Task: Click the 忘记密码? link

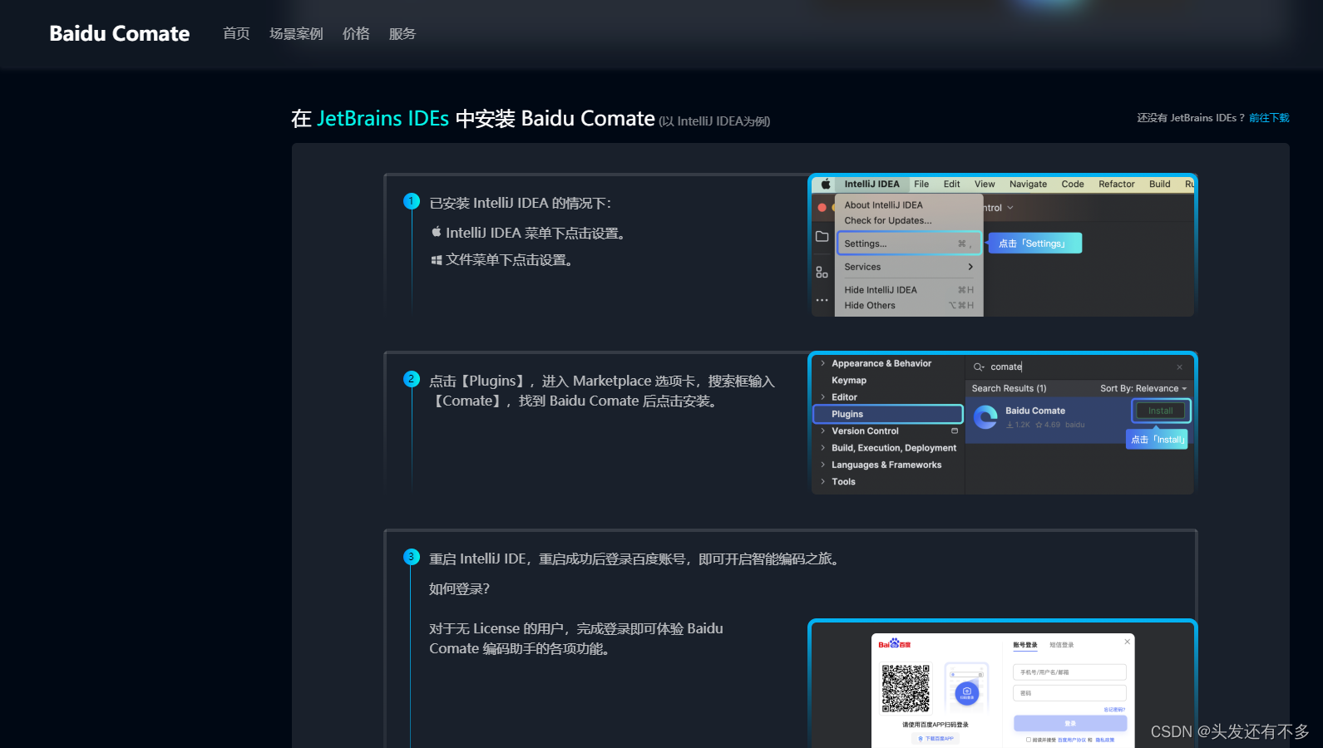Action: (x=1114, y=710)
